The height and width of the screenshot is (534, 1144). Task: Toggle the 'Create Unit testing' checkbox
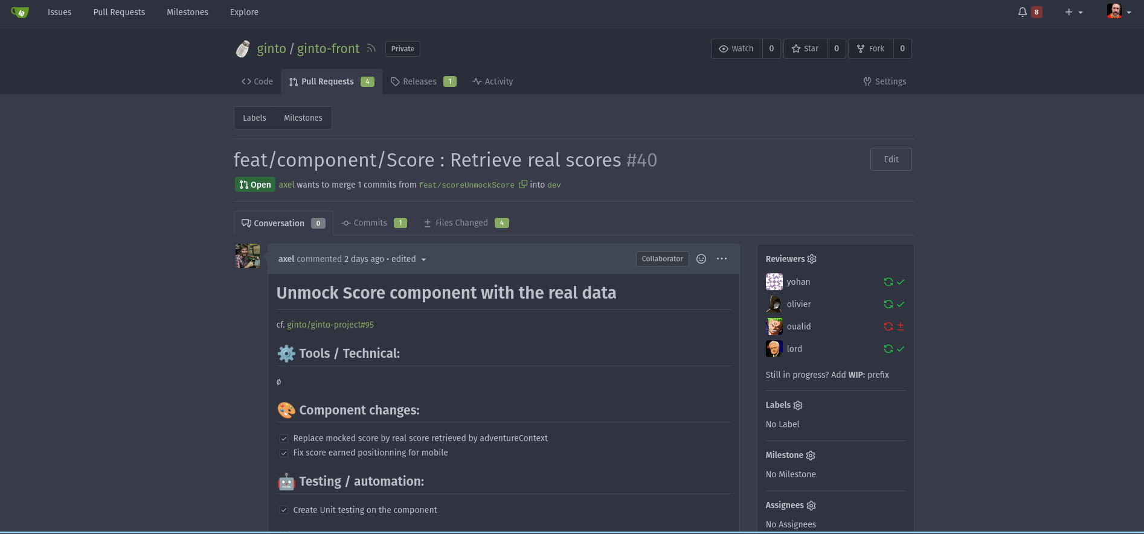(x=284, y=510)
